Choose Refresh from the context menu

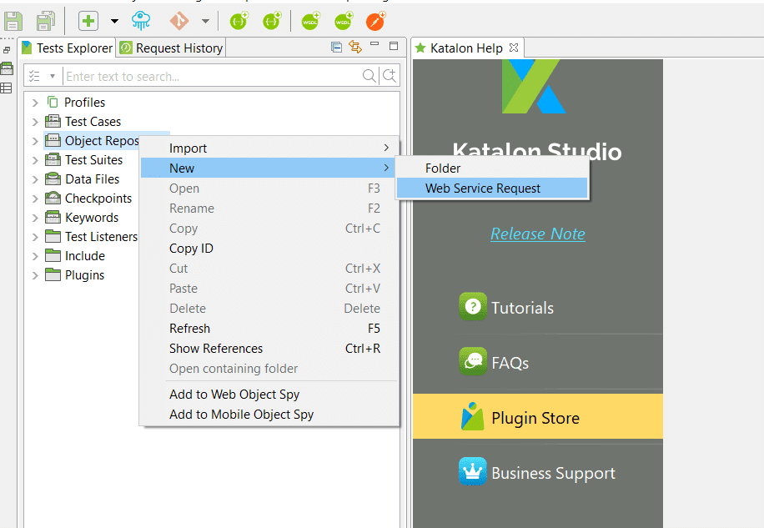click(x=269, y=329)
